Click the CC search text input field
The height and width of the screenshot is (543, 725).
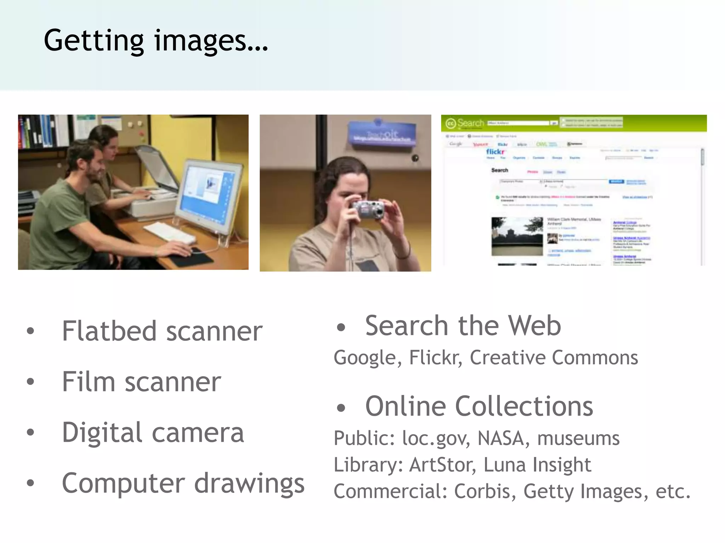(x=518, y=123)
